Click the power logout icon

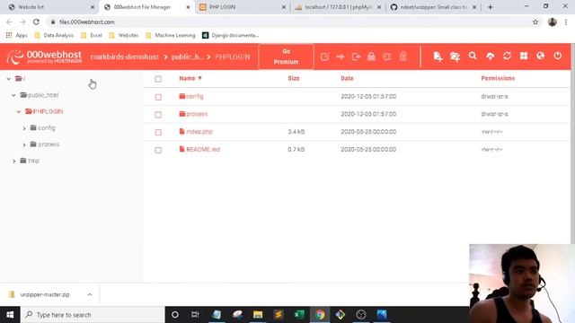coord(557,56)
